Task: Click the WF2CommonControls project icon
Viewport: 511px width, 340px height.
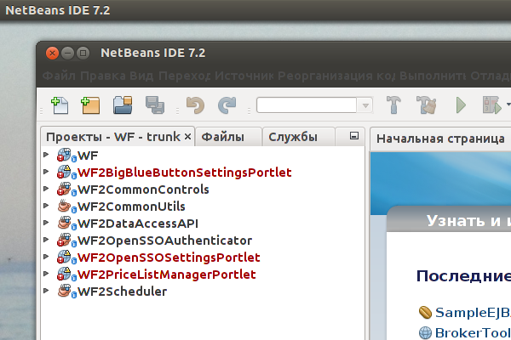Action: click(64, 189)
